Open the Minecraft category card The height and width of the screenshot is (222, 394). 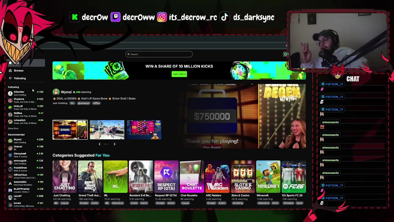tap(268, 177)
